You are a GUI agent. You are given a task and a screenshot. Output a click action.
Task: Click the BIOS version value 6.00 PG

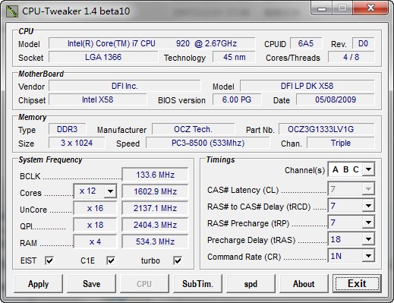[237, 99]
